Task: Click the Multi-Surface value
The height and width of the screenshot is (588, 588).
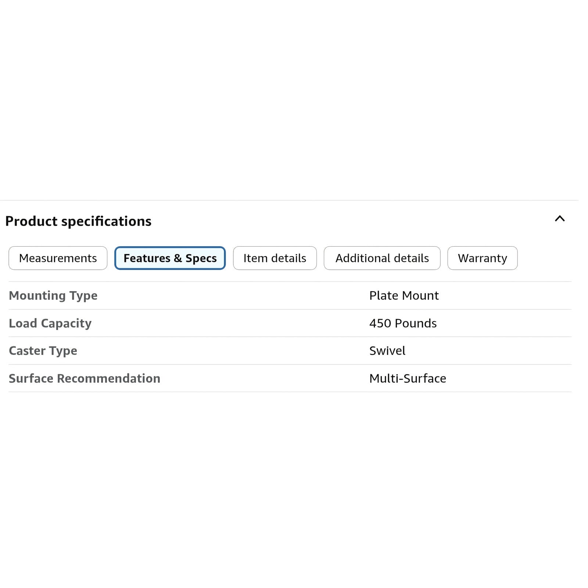Action: pyautogui.click(x=408, y=378)
